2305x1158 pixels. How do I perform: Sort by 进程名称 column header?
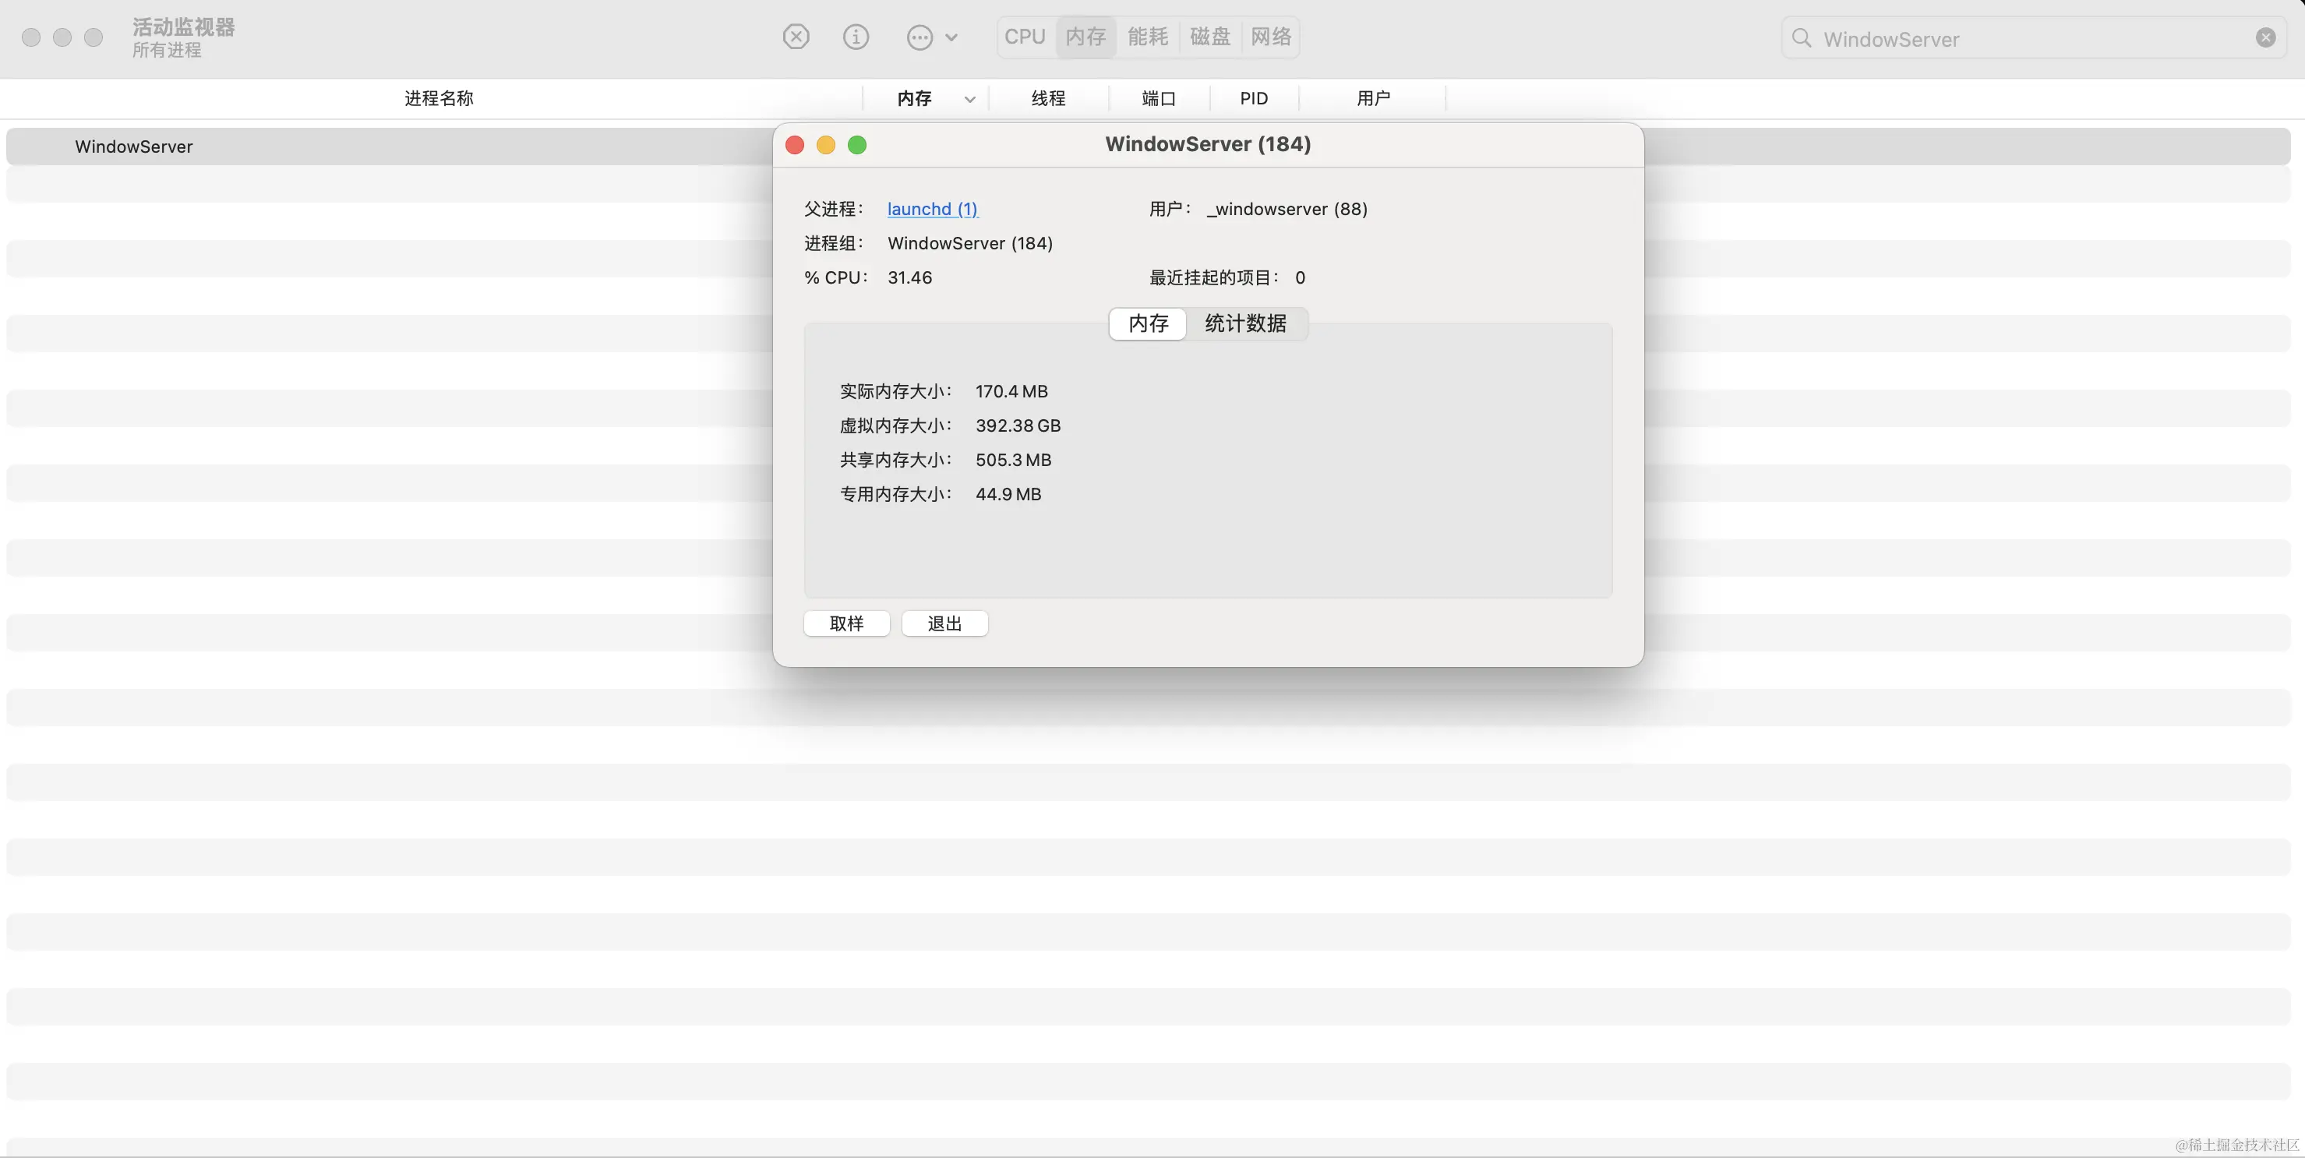click(x=439, y=98)
